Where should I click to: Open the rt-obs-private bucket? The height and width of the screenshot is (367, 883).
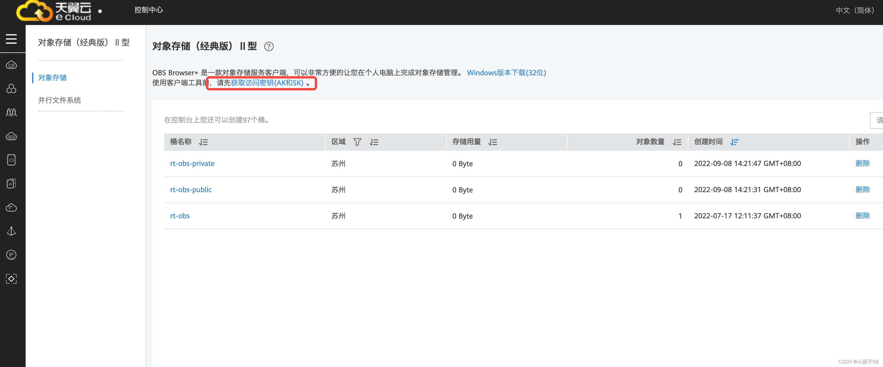(x=192, y=164)
